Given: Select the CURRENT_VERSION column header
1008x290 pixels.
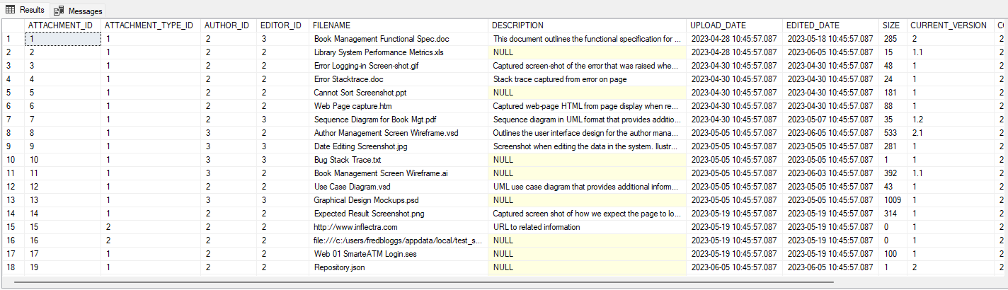Looking at the screenshot, I should pos(948,25).
